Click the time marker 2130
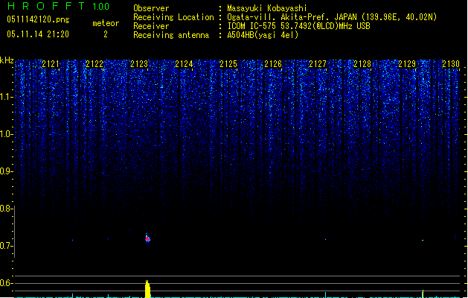Screen dimensions: 468x298 [451, 64]
